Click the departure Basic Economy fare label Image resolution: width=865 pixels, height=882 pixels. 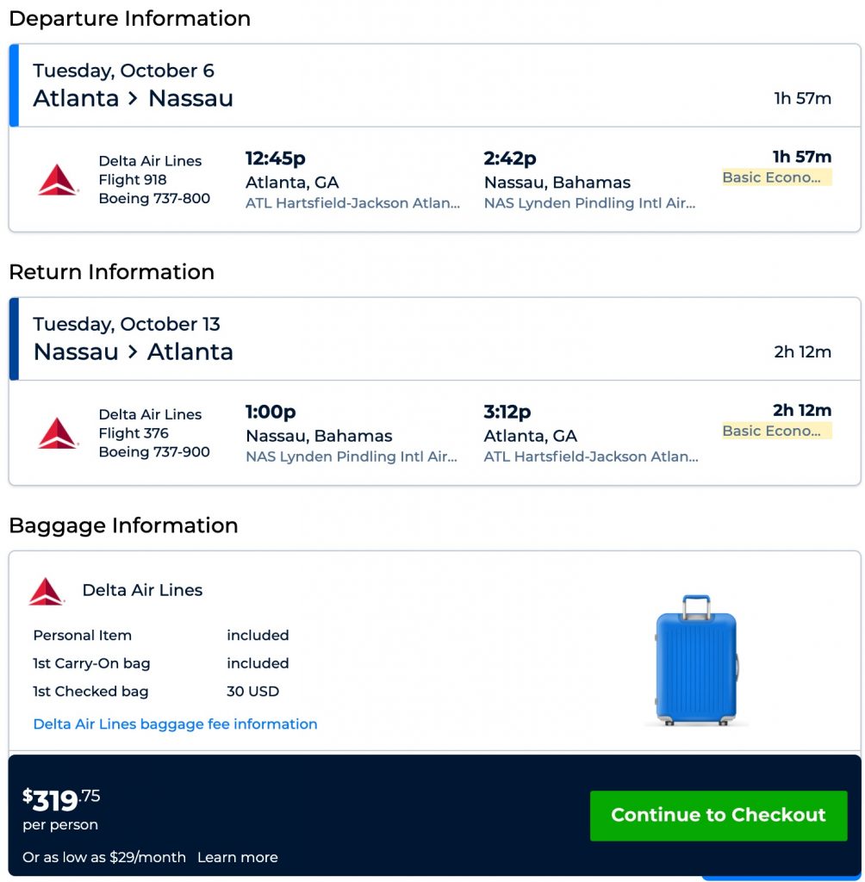(776, 177)
